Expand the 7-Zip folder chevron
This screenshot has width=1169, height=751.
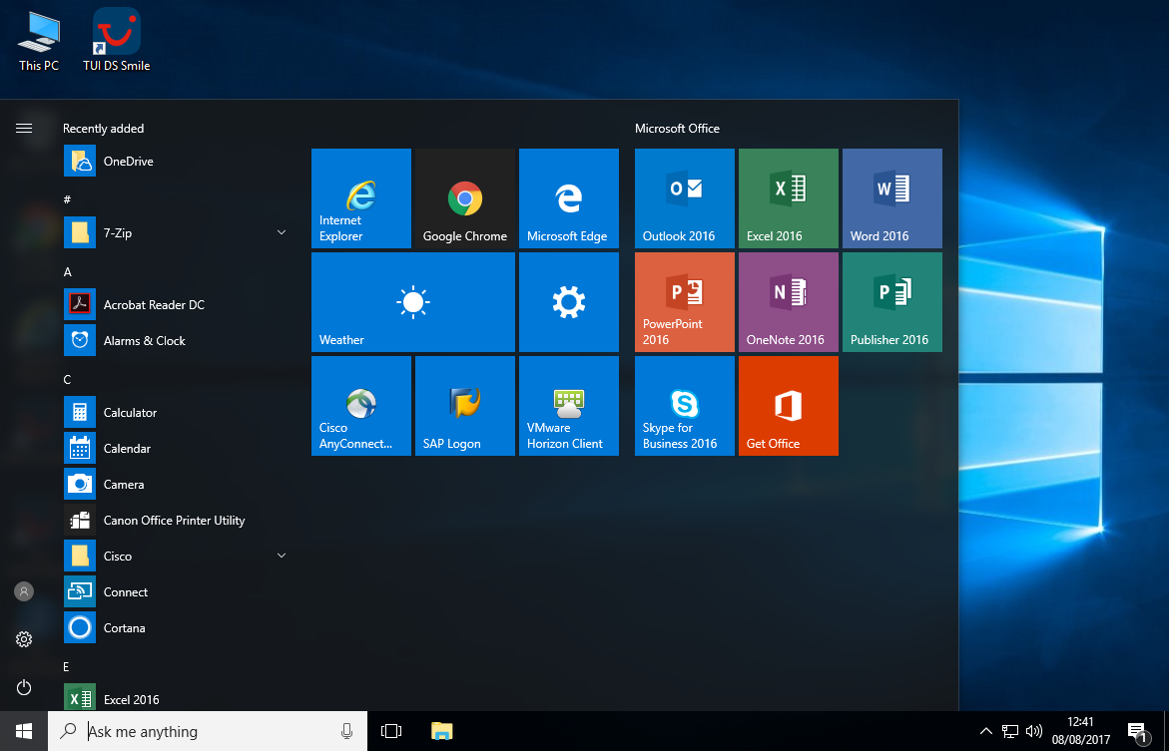point(282,232)
